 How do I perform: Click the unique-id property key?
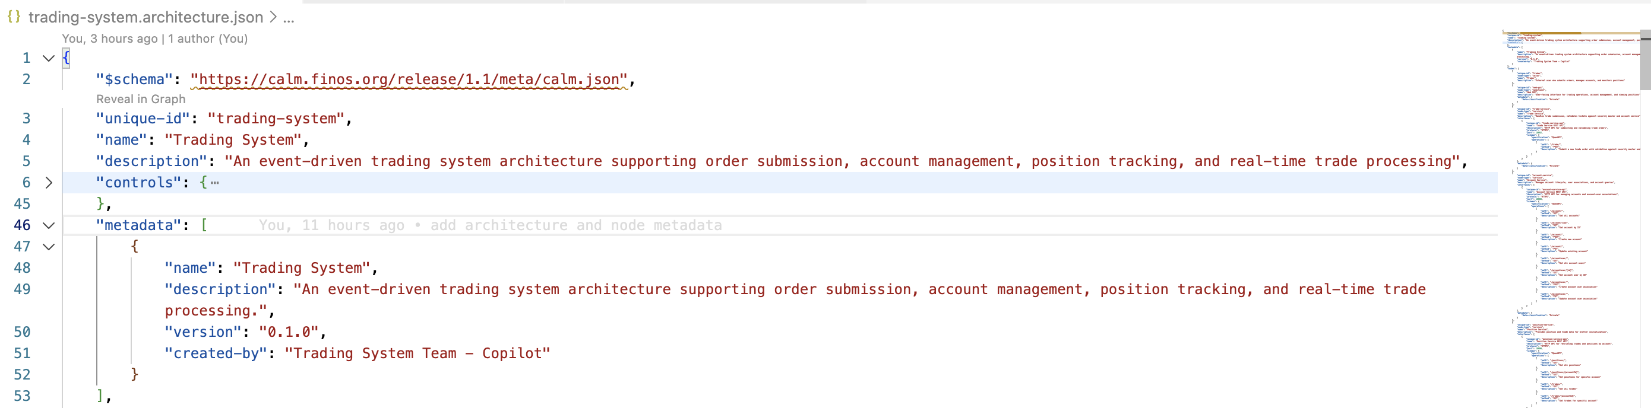click(143, 117)
